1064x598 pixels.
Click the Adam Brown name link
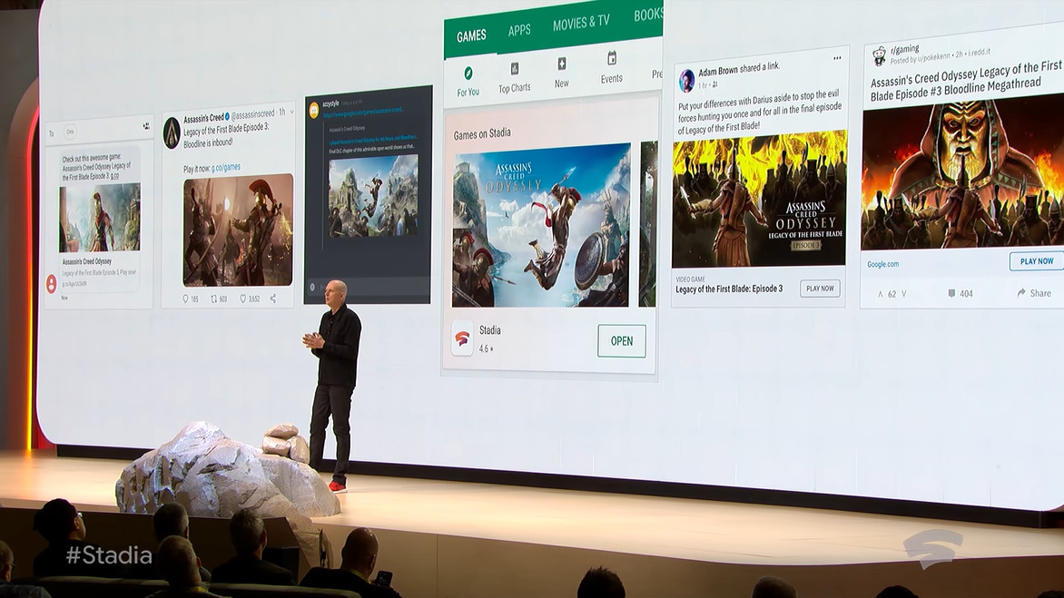click(x=718, y=71)
